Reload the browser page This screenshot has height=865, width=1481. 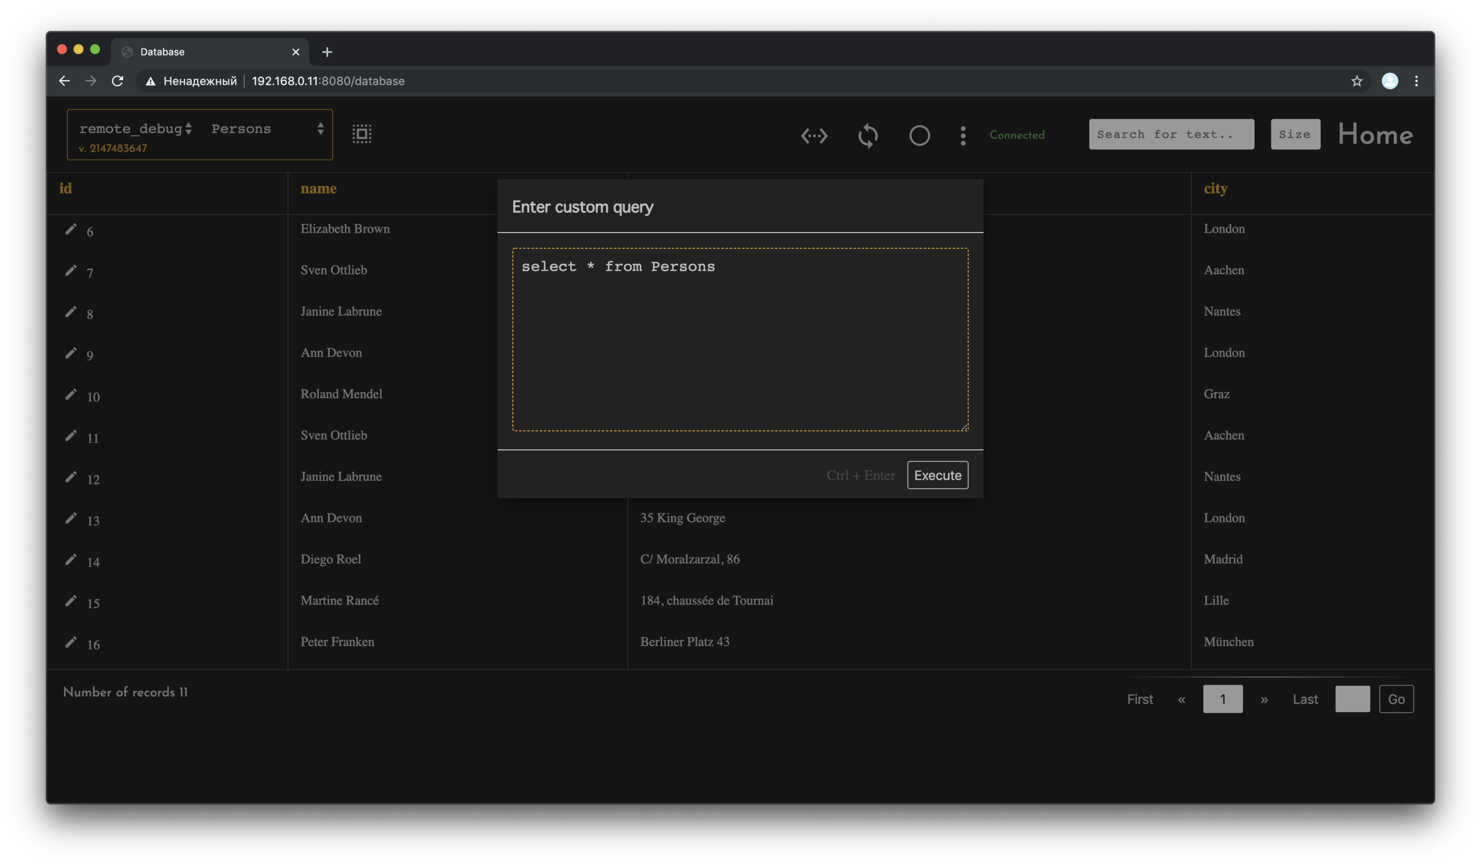click(x=118, y=81)
